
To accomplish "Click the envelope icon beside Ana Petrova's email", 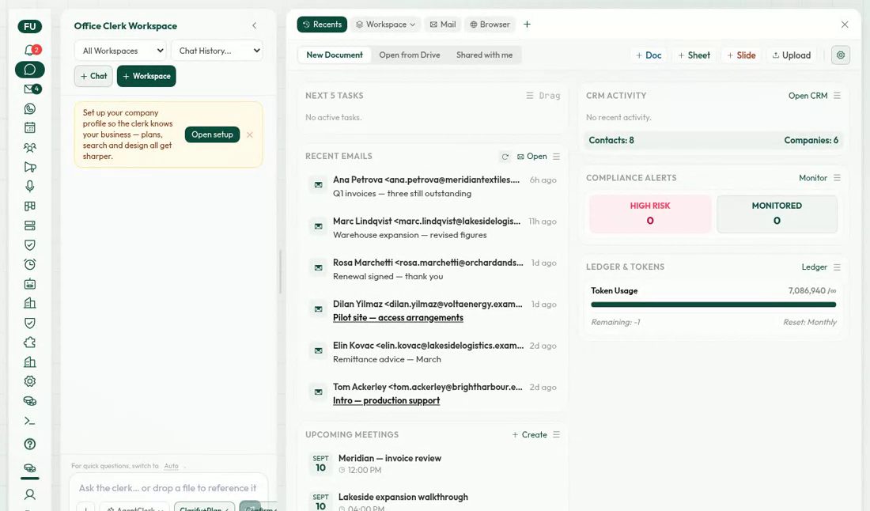I will pos(319,185).
